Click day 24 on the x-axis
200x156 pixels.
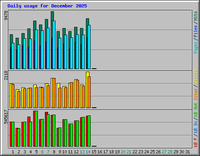click(146, 152)
